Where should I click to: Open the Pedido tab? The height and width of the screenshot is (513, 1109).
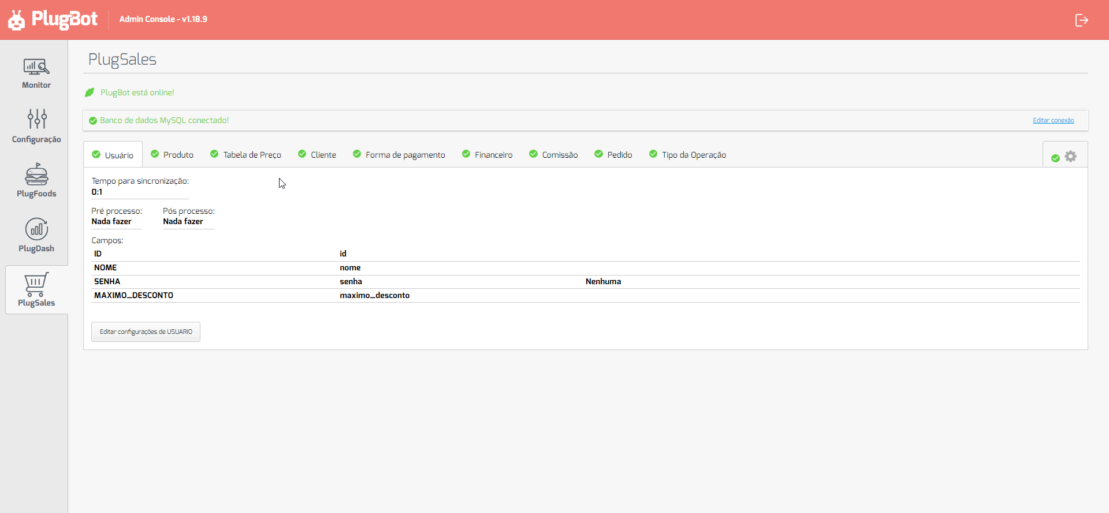click(613, 154)
